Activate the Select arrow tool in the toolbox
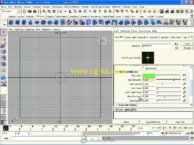 (x=3, y=32)
